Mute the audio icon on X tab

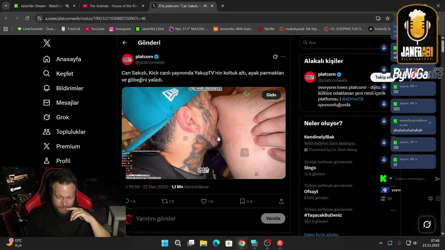click(x=205, y=6)
